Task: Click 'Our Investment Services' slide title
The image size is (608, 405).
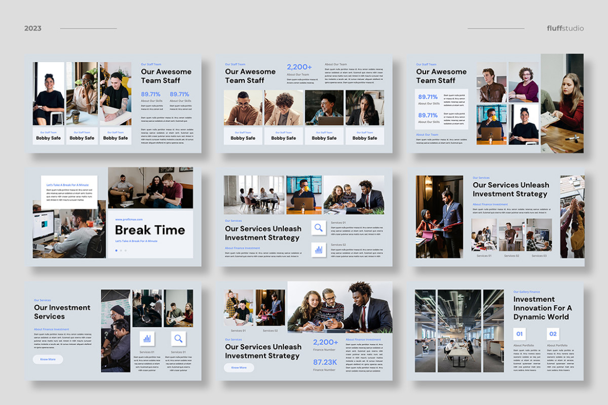Action: tap(62, 312)
